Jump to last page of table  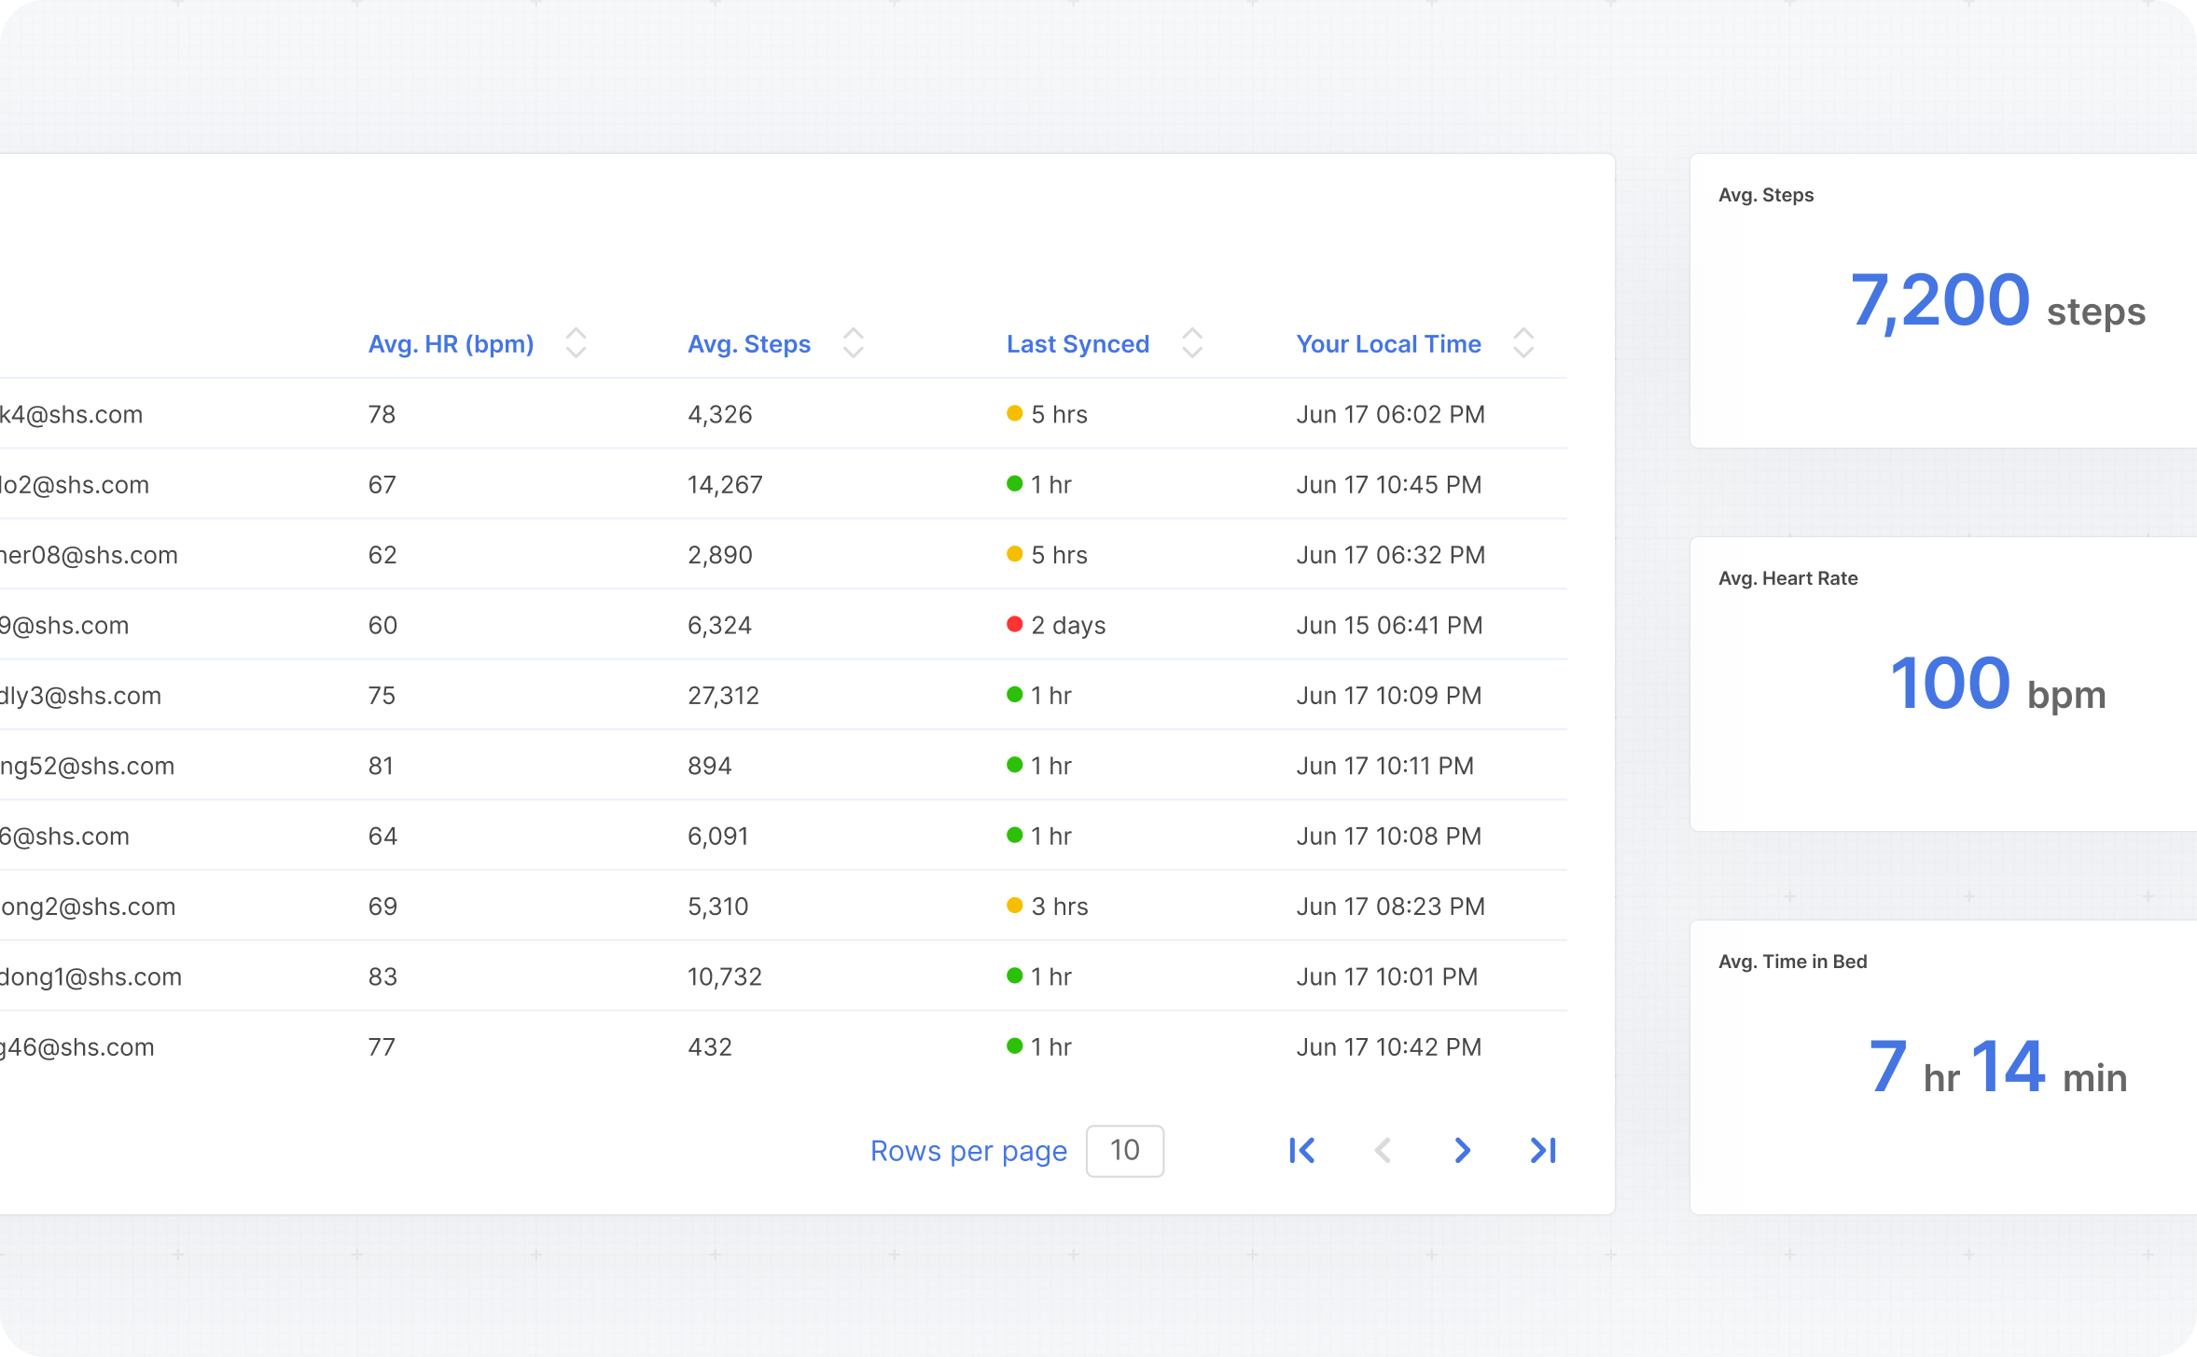(x=1543, y=1150)
